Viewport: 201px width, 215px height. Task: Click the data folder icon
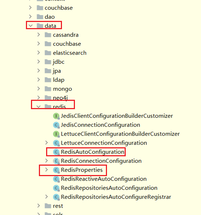[x=40, y=26]
